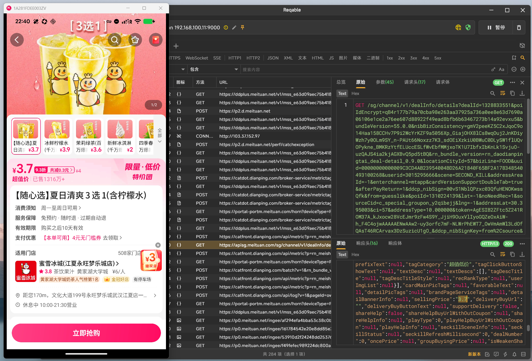Open the red share gift icon
The height and width of the screenshot is (361, 532).
(156, 40)
